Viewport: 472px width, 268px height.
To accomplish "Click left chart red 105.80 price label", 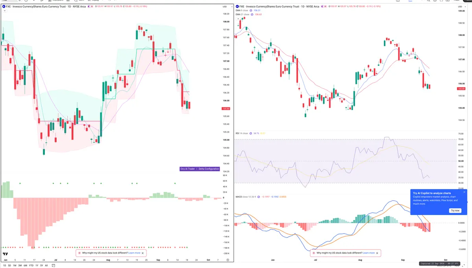I will (x=226, y=108).
